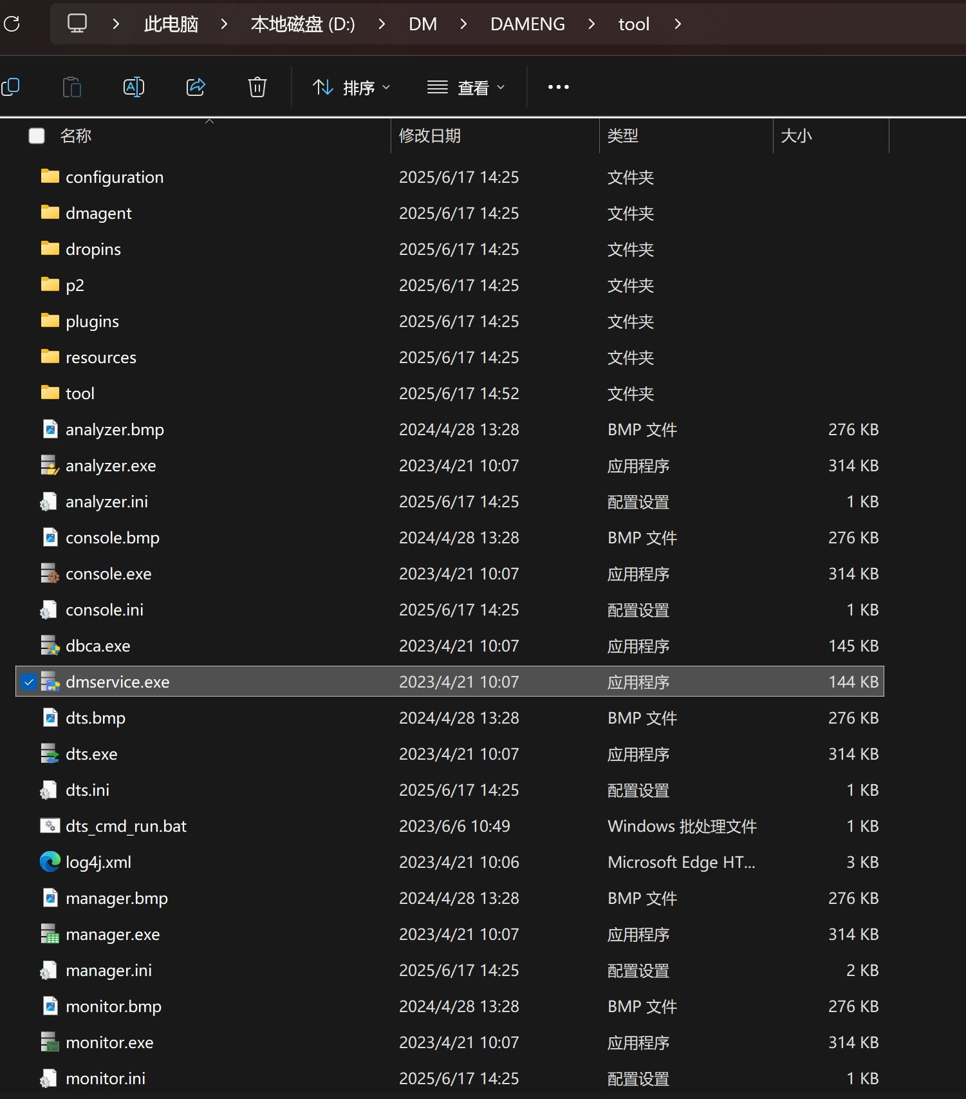Click the analyzer.bmp image file icon

tap(50, 429)
